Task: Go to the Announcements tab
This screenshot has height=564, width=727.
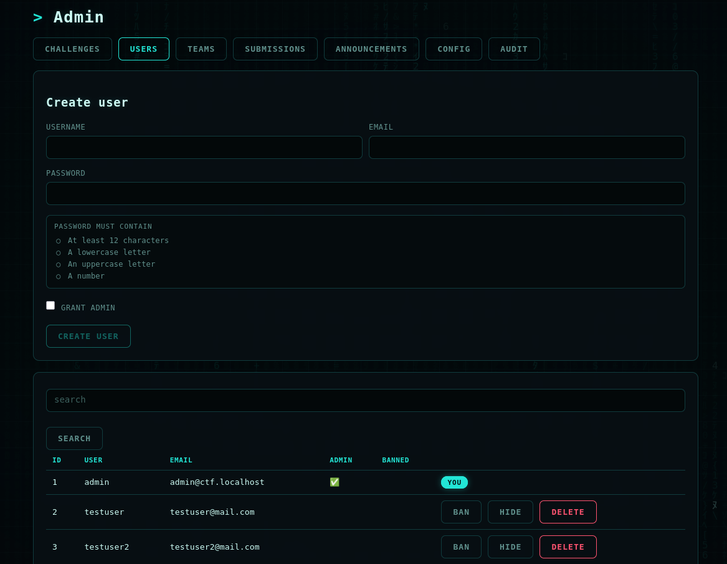Action: pos(371,49)
